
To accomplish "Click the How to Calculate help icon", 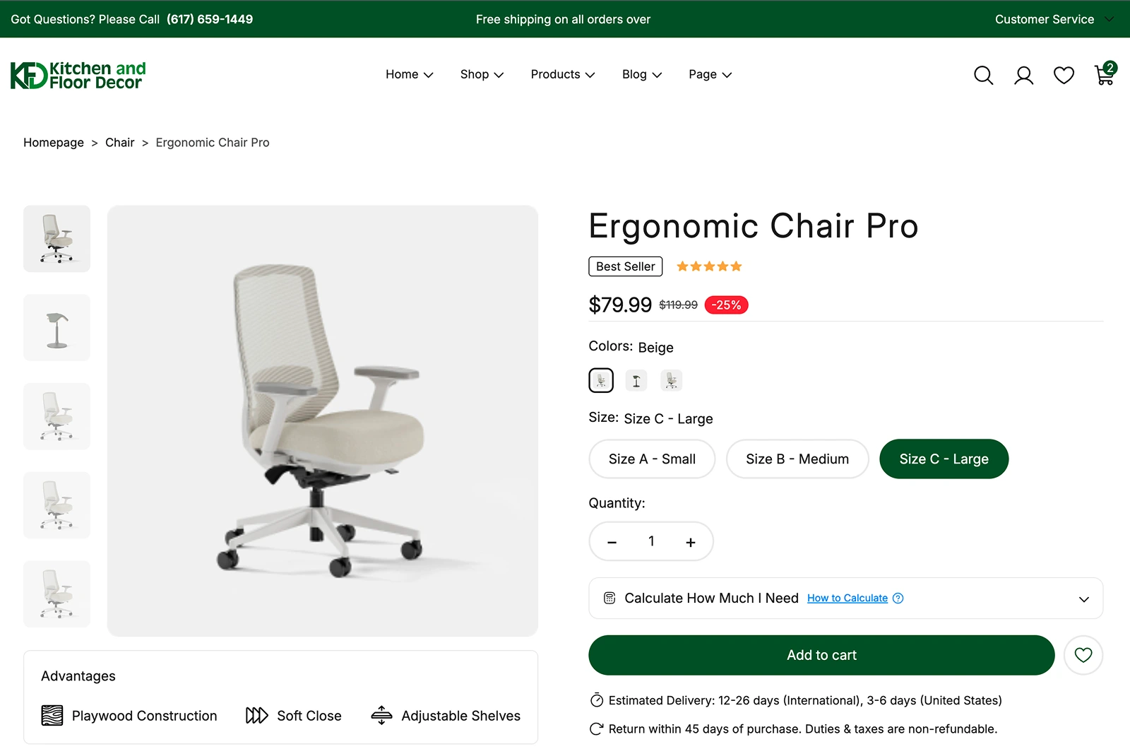I will coord(898,598).
